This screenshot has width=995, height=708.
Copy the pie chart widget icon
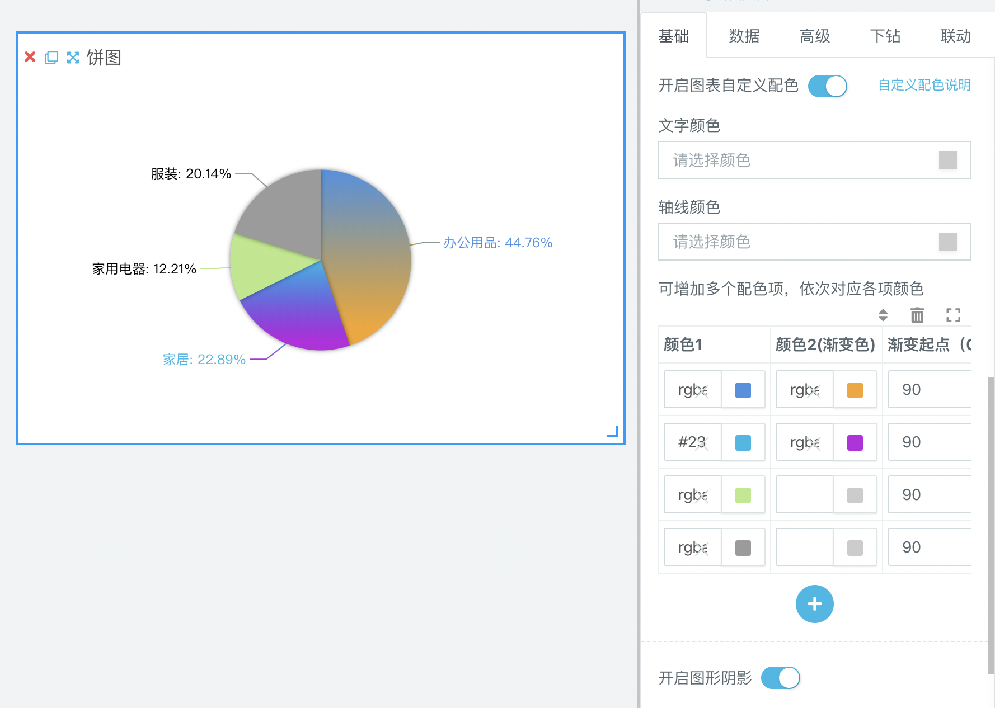point(51,58)
